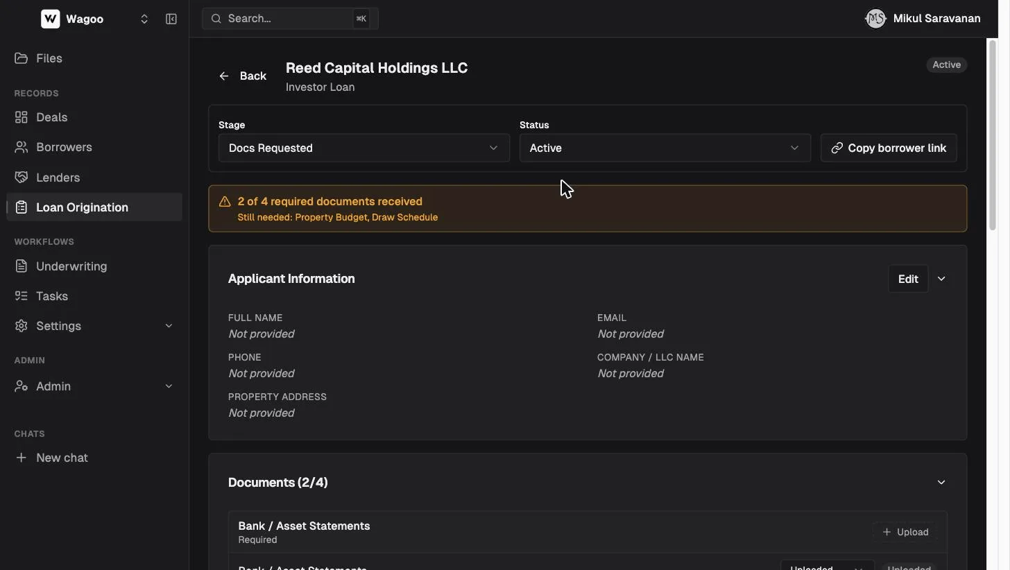Click the Investor Loan subtitle

[x=320, y=87]
